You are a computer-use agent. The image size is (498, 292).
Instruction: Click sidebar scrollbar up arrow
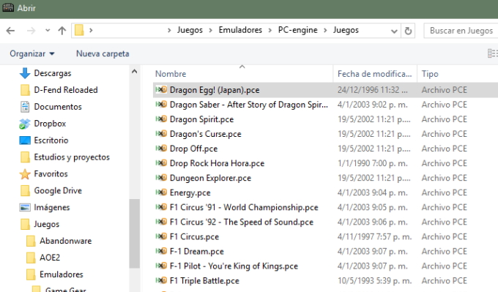[134, 72]
